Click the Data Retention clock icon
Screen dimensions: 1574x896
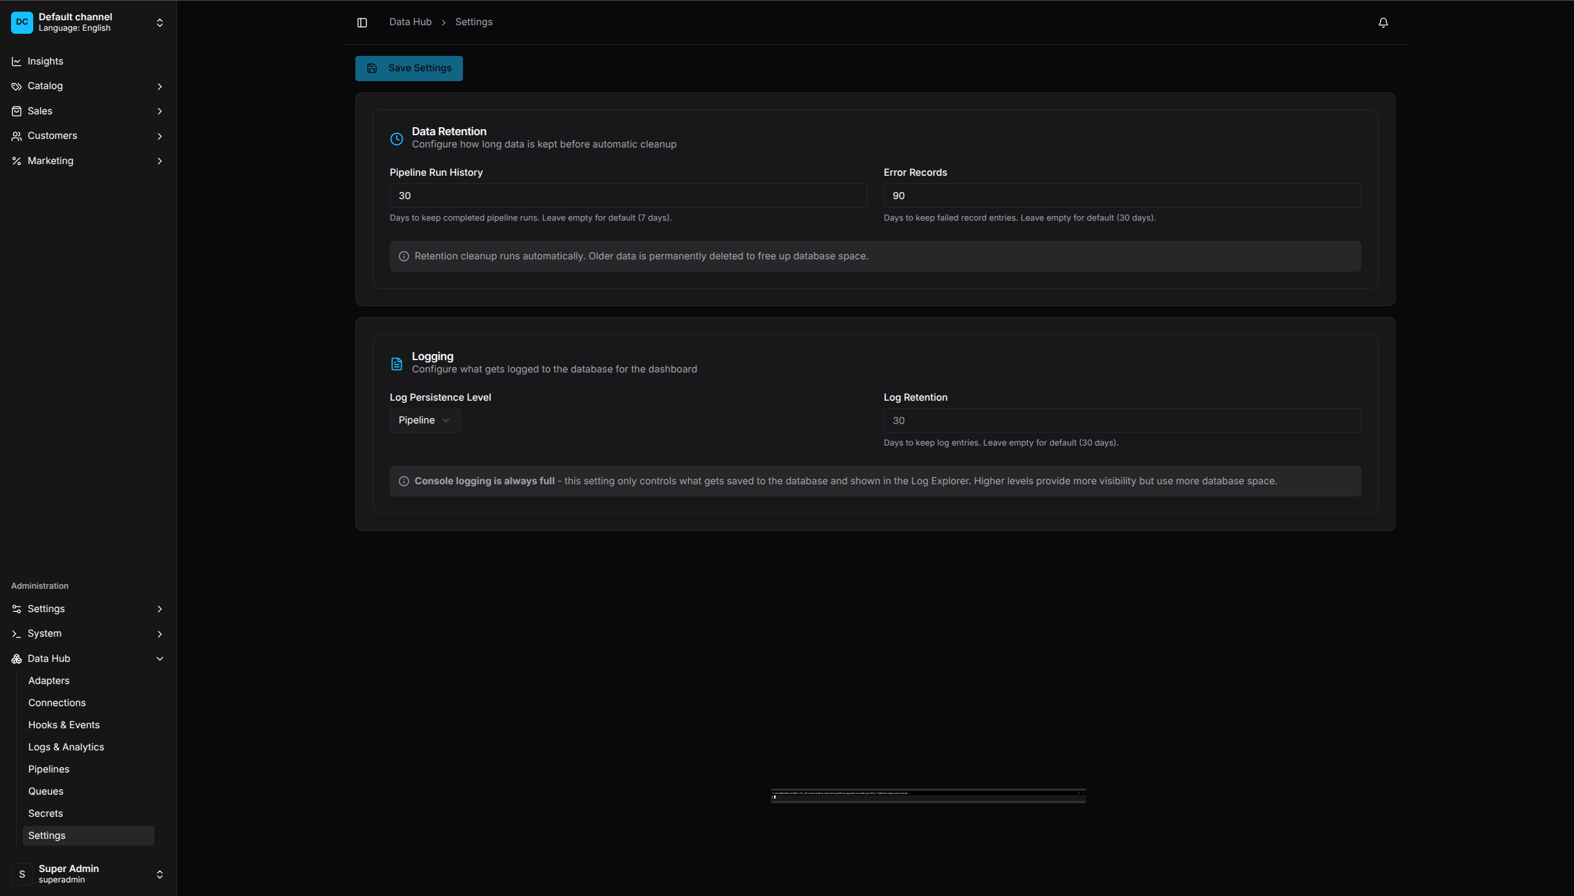point(397,138)
